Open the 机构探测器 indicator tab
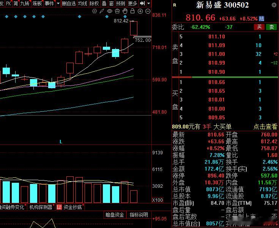The image size is (279, 228). click(x=41, y=207)
